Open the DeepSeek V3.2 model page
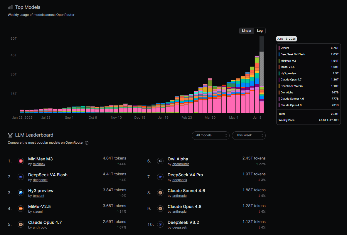 (x=183, y=223)
